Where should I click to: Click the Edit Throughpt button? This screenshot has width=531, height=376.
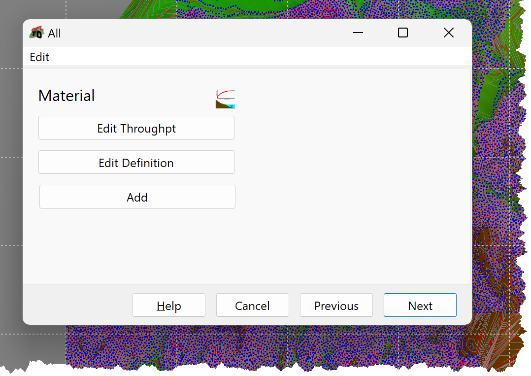tap(136, 128)
